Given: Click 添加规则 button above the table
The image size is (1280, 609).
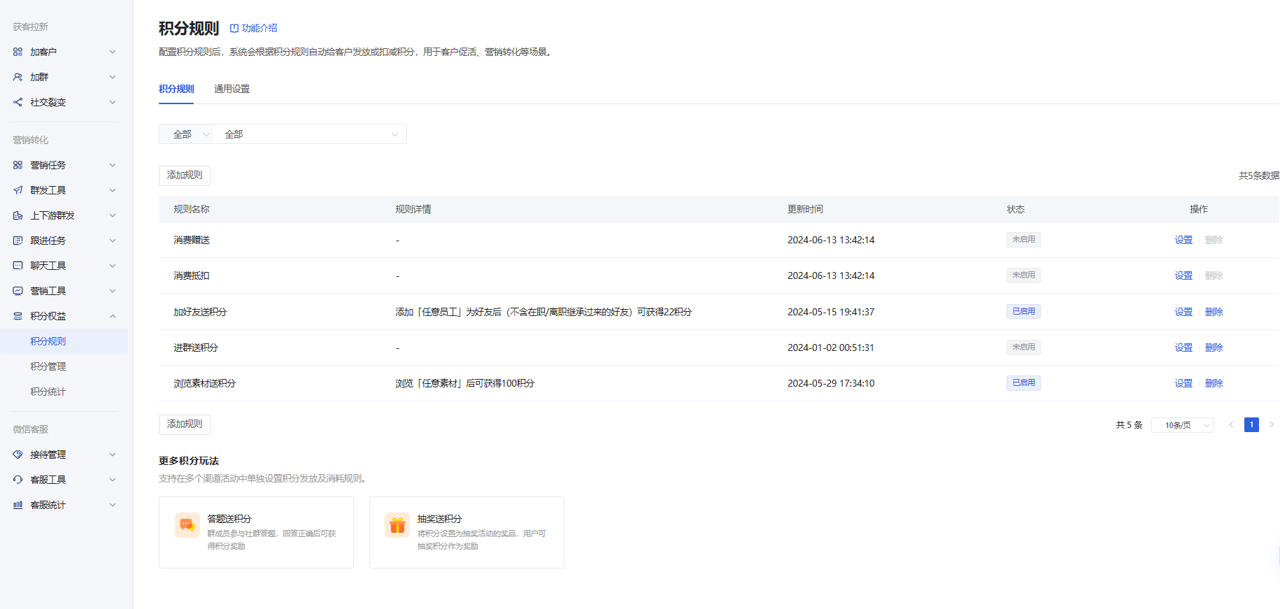Looking at the screenshot, I should (x=185, y=175).
